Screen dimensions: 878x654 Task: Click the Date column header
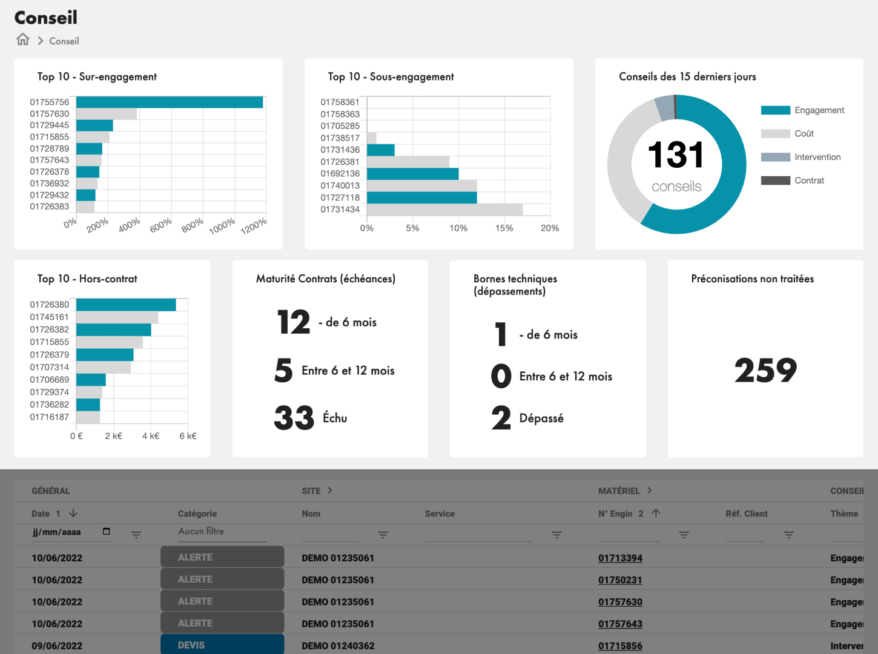point(41,514)
